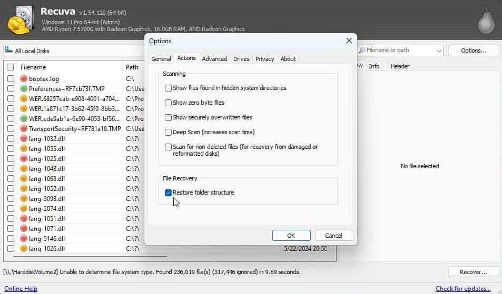Select the lang-1026.dll file name
Viewport: 502px width, 294px height.
pos(47,248)
